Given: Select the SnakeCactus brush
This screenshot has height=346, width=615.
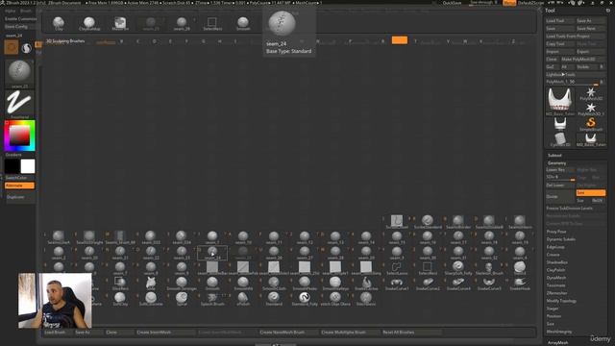Looking at the screenshot, I should [x=366, y=284].
